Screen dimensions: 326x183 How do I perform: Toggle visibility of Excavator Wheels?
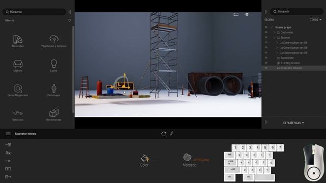(x=266, y=68)
